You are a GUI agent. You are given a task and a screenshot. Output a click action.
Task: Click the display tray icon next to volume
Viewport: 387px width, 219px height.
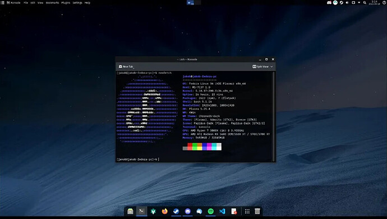(x=353, y=3)
